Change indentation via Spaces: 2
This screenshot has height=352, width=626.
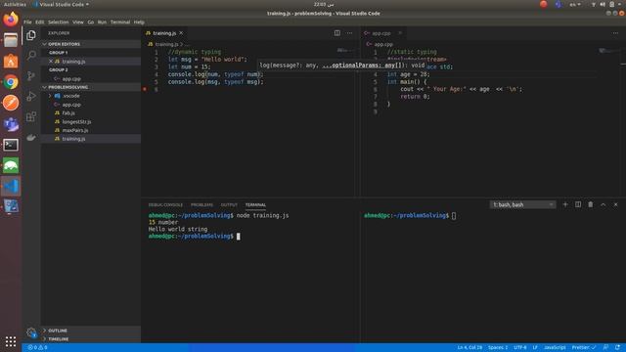(x=498, y=348)
